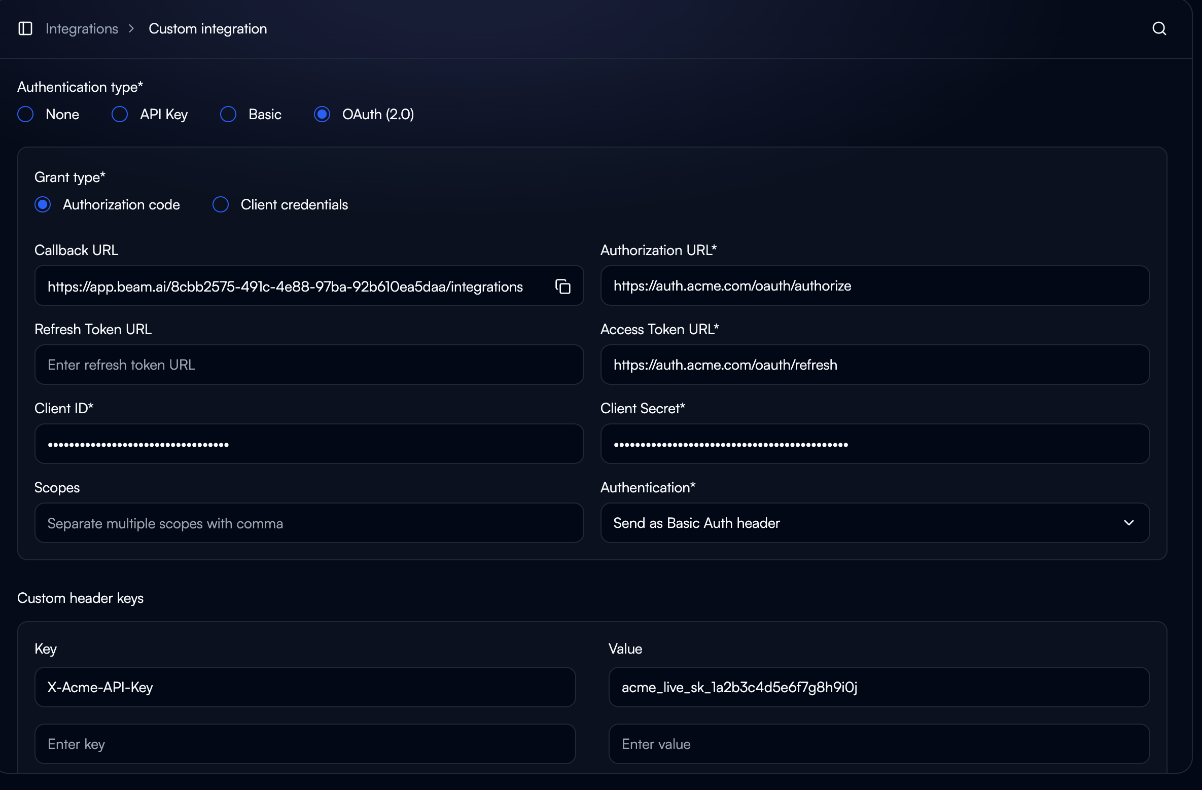Edit the X-Acme-API-Key header key

click(x=304, y=688)
